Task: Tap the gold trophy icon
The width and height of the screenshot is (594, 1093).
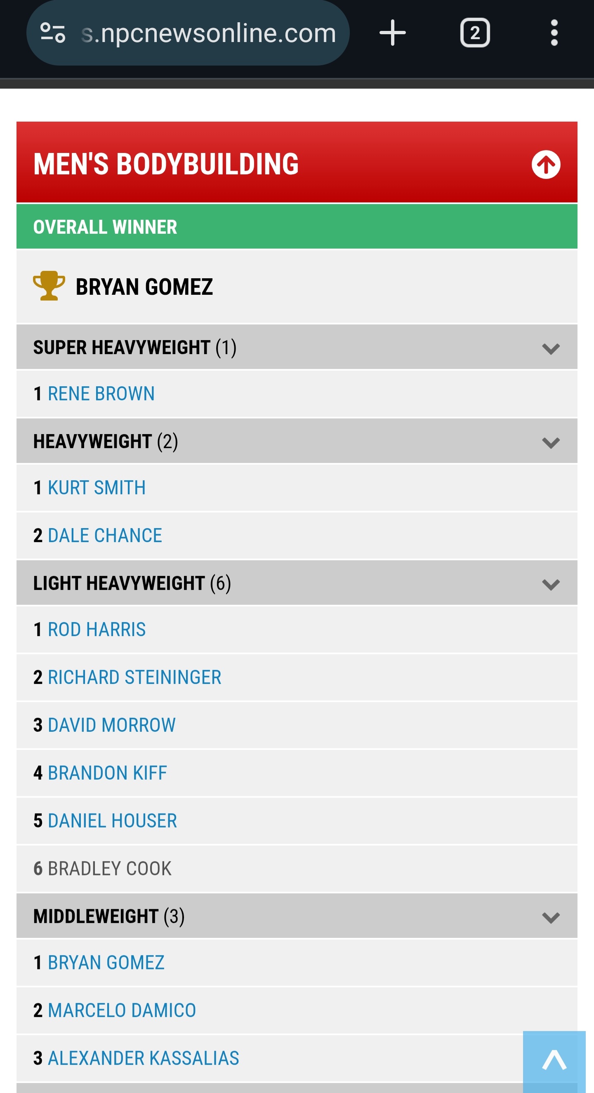Action: coord(49,286)
